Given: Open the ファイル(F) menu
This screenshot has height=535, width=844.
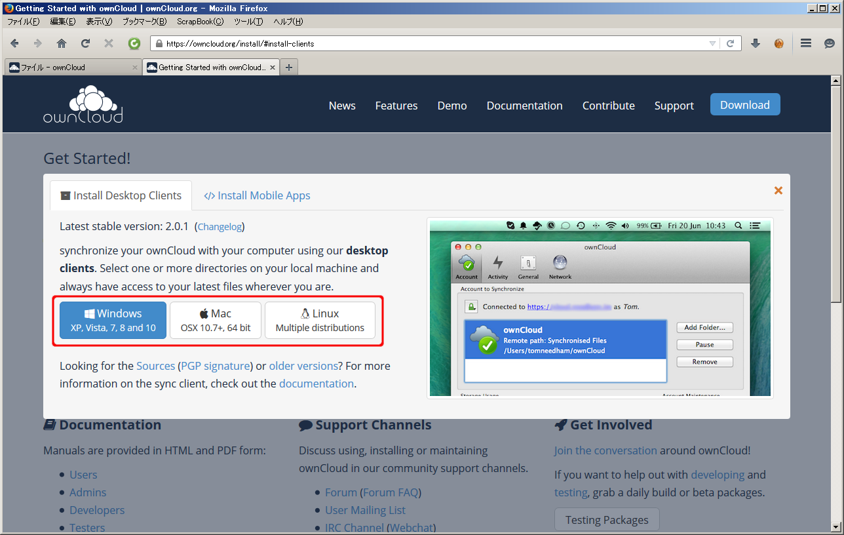Looking at the screenshot, I should click(x=23, y=22).
